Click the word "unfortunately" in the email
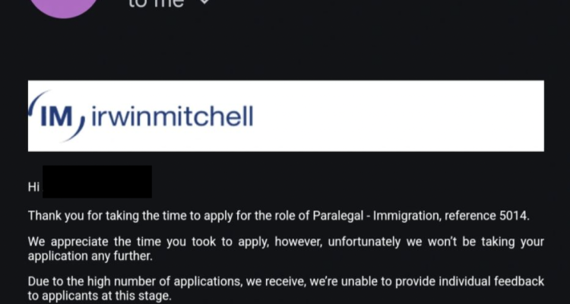This screenshot has height=304, width=570. [364, 242]
